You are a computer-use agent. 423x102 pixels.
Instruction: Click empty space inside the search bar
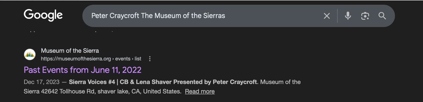click(x=272, y=16)
